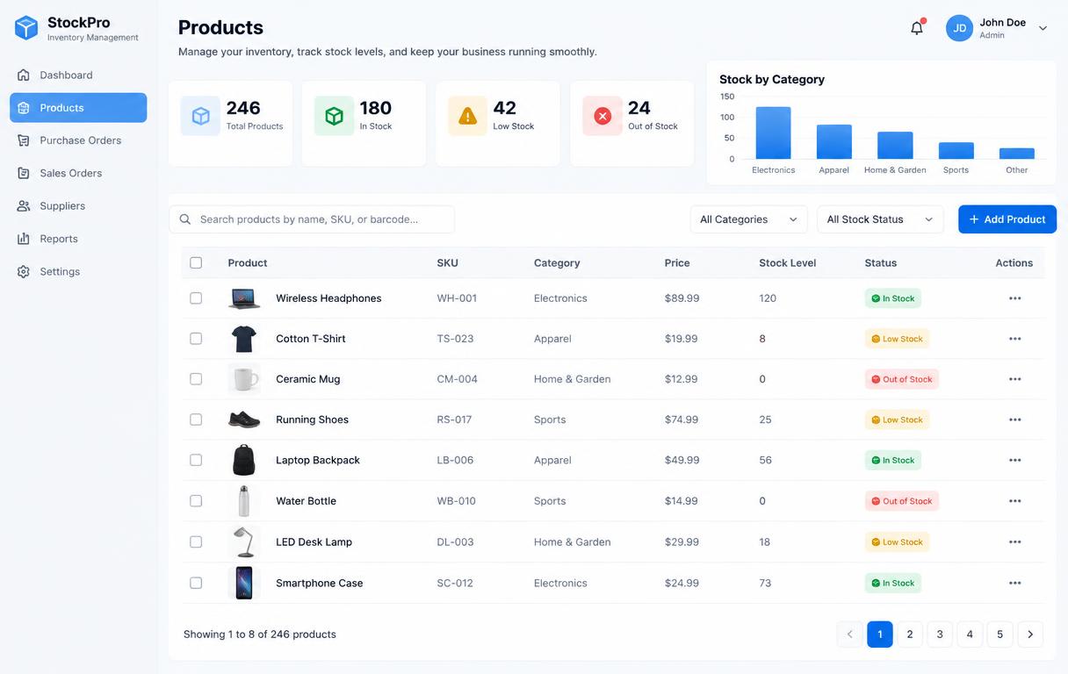This screenshot has height=674, width=1068.
Task: Click the SKU column header
Action: pyautogui.click(x=448, y=262)
